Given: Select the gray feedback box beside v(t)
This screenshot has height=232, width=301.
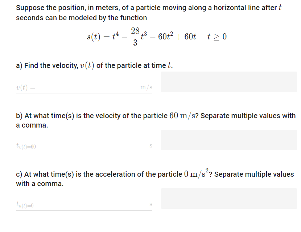Looking at the screenshot, I should (228, 82).
